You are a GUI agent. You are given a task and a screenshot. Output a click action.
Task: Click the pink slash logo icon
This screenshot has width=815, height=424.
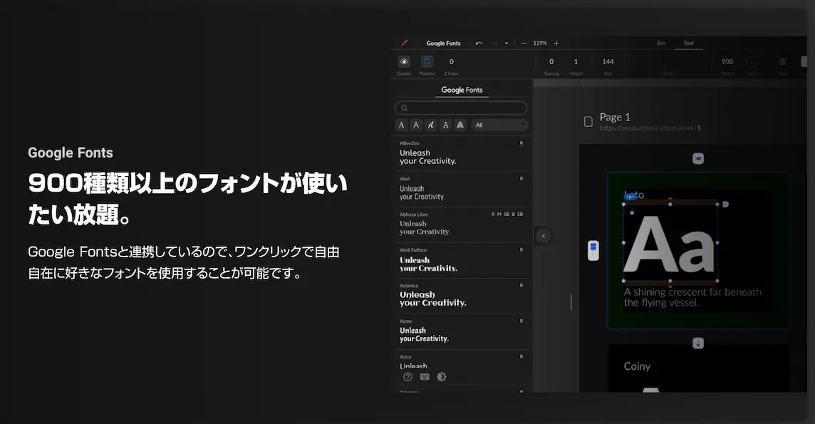(405, 43)
